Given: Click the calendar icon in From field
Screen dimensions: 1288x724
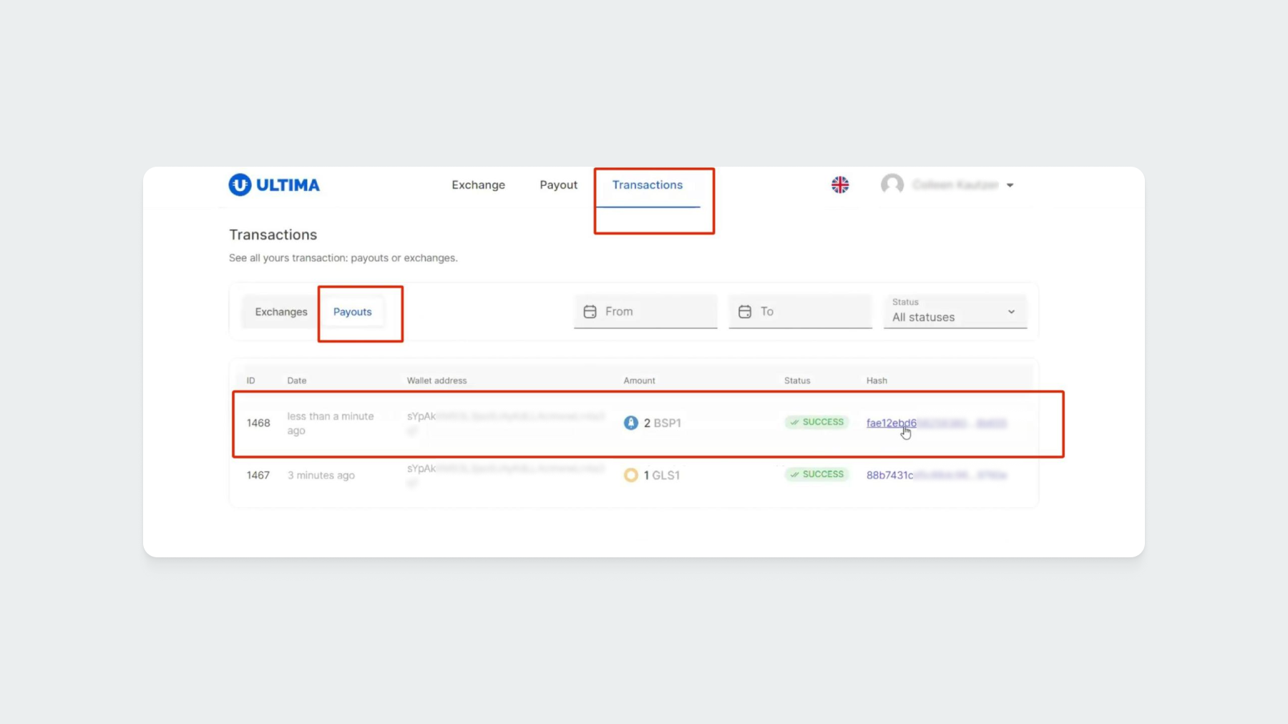Looking at the screenshot, I should [x=590, y=312].
